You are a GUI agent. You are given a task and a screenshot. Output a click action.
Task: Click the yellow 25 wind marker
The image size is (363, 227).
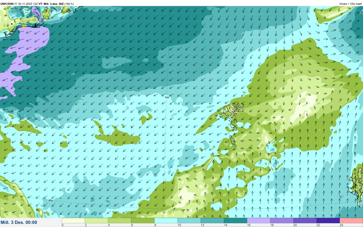(x=24, y=26)
